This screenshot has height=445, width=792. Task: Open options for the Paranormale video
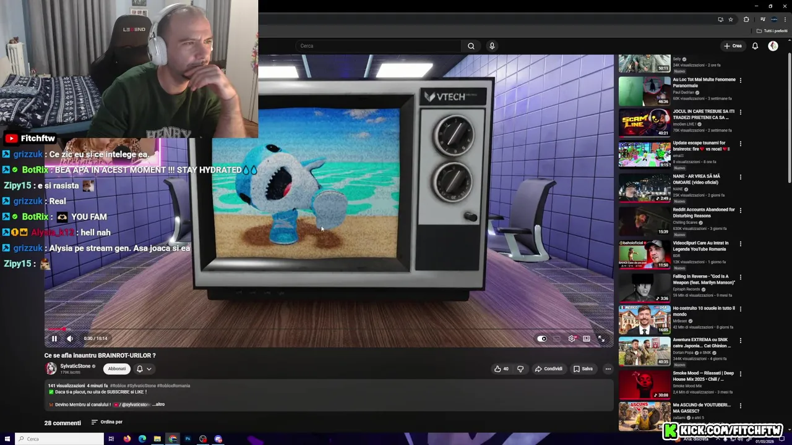[x=741, y=80]
